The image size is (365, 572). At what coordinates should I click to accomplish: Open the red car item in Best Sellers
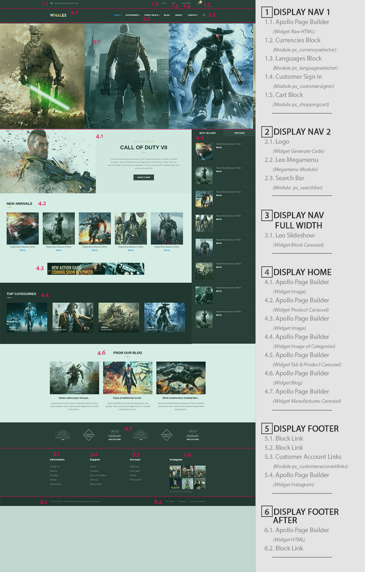tap(204, 151)
